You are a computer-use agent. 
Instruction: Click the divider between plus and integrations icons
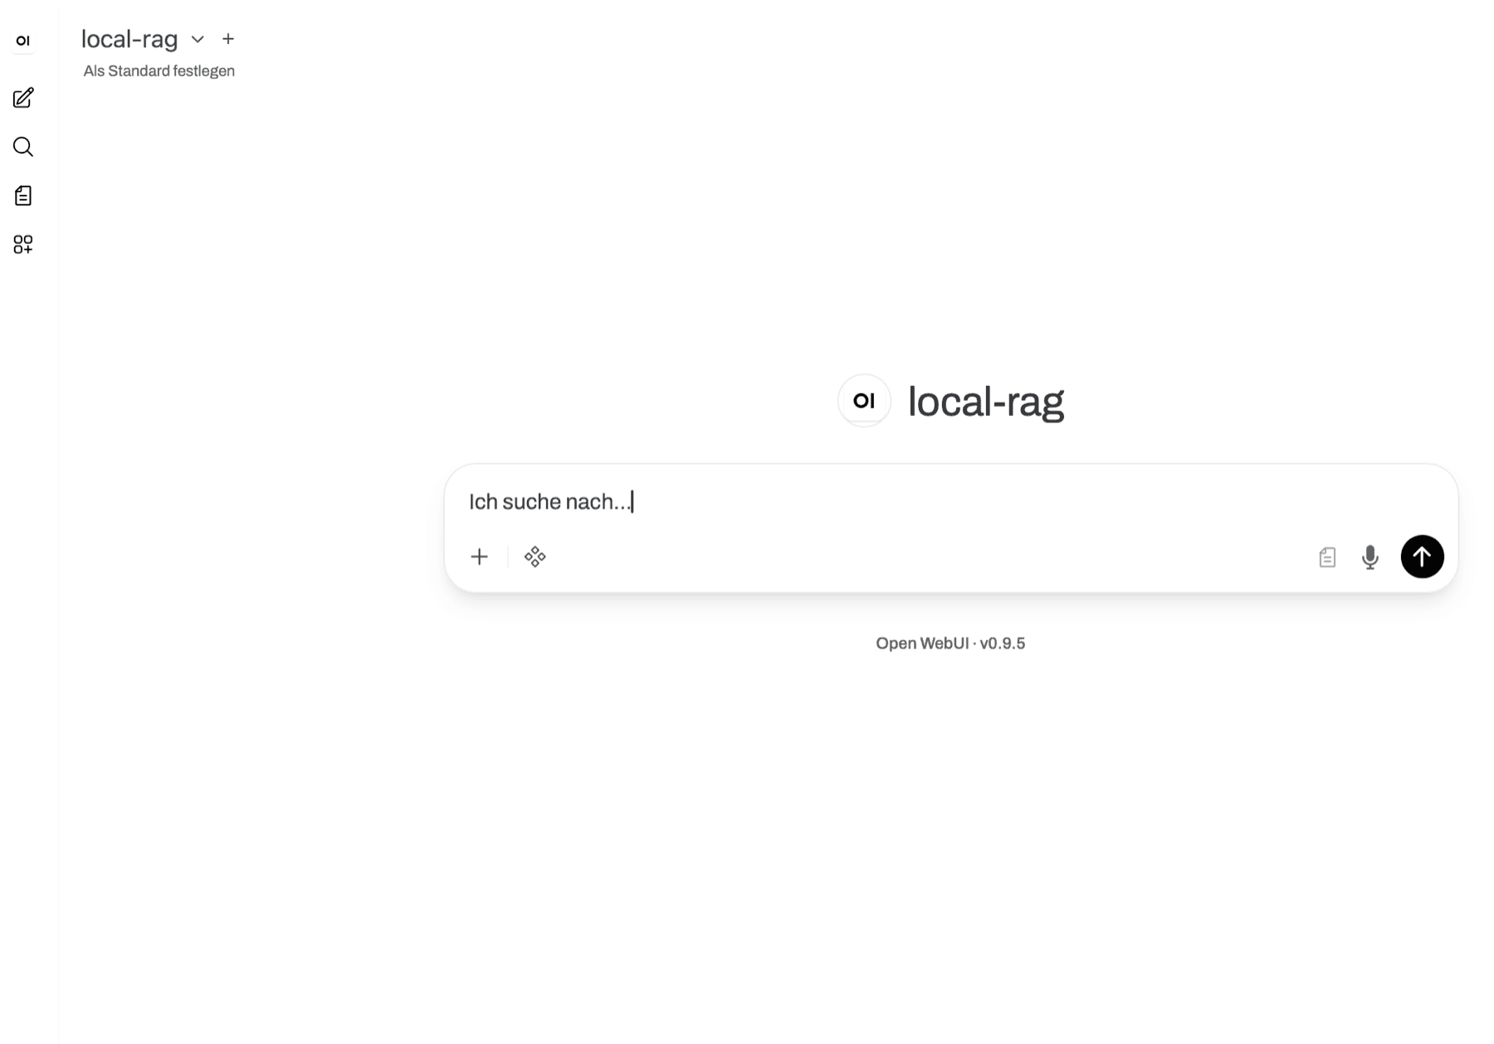[508, 557]
